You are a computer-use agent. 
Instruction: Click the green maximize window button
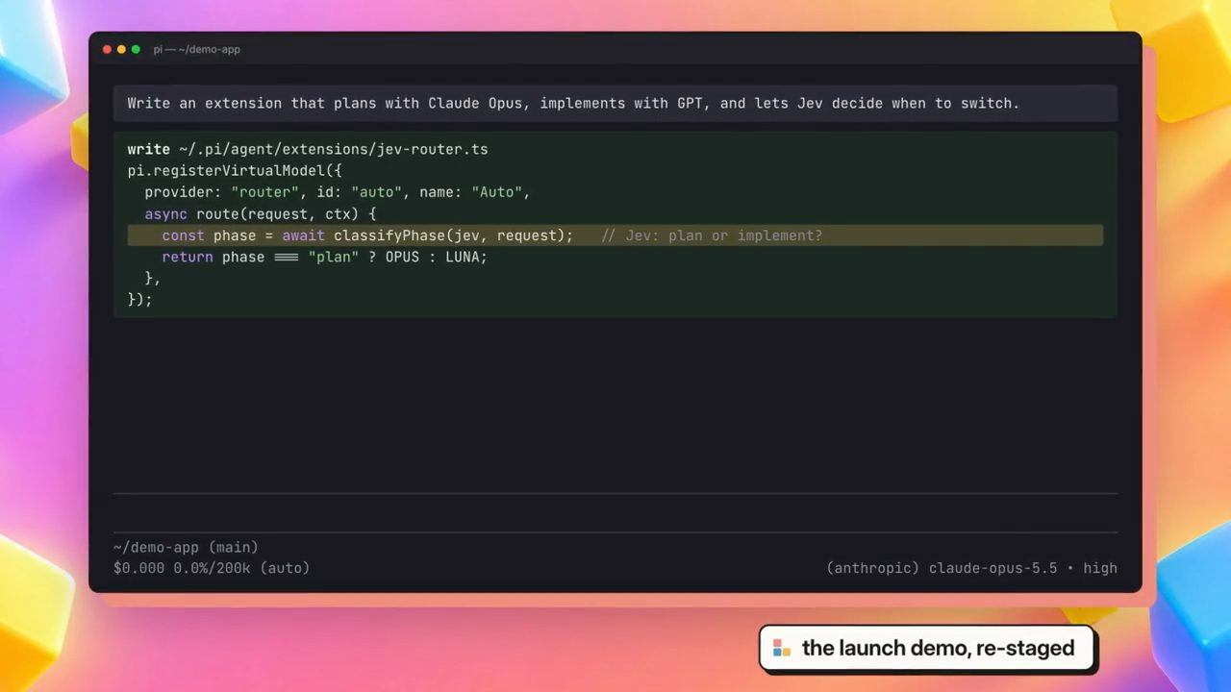coord(136,49)
